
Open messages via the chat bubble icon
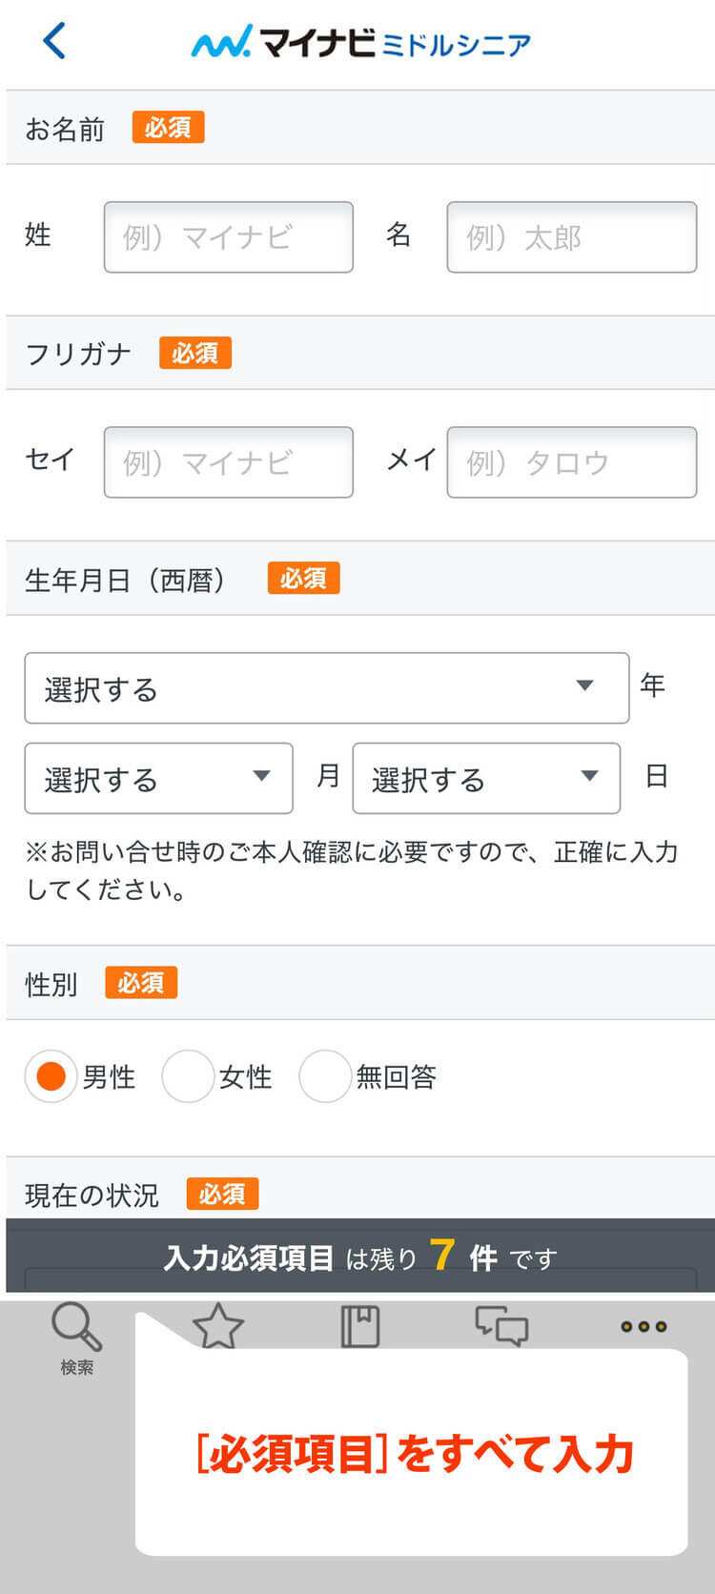coord(500,1325)
